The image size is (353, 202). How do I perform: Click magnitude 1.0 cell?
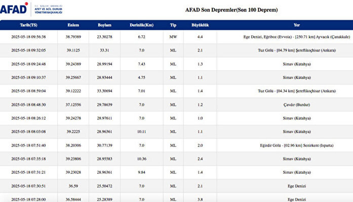200,118
